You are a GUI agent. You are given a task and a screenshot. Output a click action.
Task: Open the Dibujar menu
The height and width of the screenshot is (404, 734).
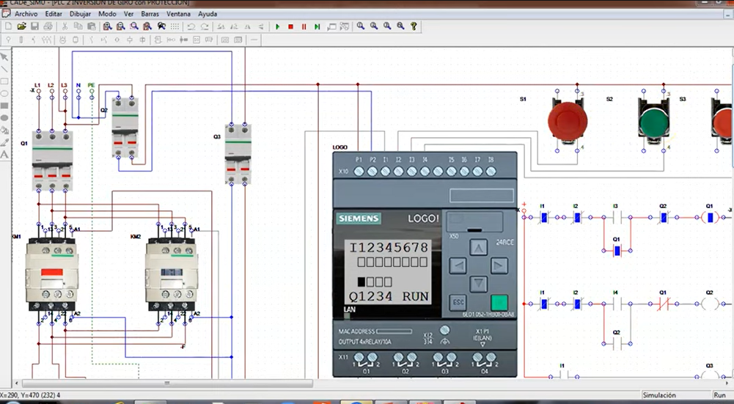tap(80, 14)
